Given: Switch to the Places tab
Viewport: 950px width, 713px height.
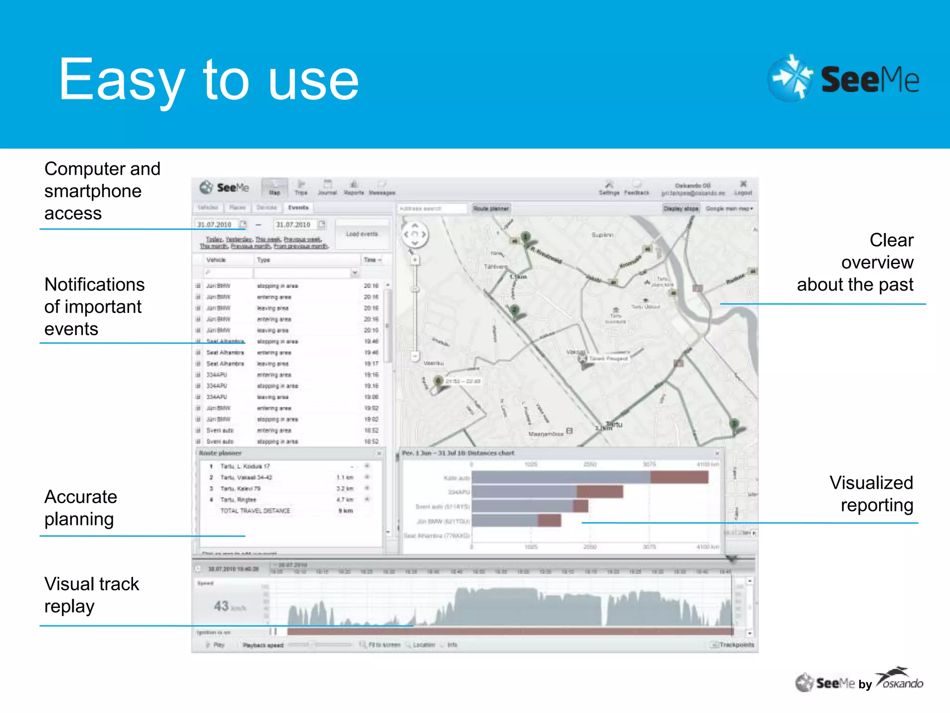Looking at the screenshot, I should point(237,207).
